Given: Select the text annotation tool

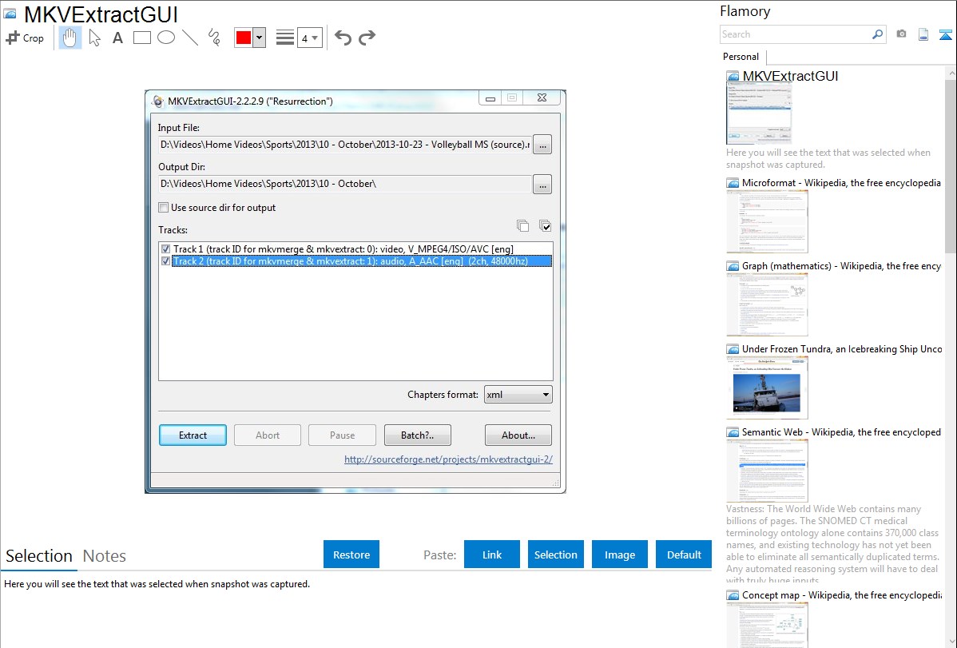Looking at the screenshot, I should point(117,38).
